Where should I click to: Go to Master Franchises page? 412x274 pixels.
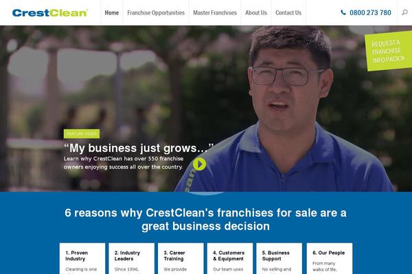point(215,12)
